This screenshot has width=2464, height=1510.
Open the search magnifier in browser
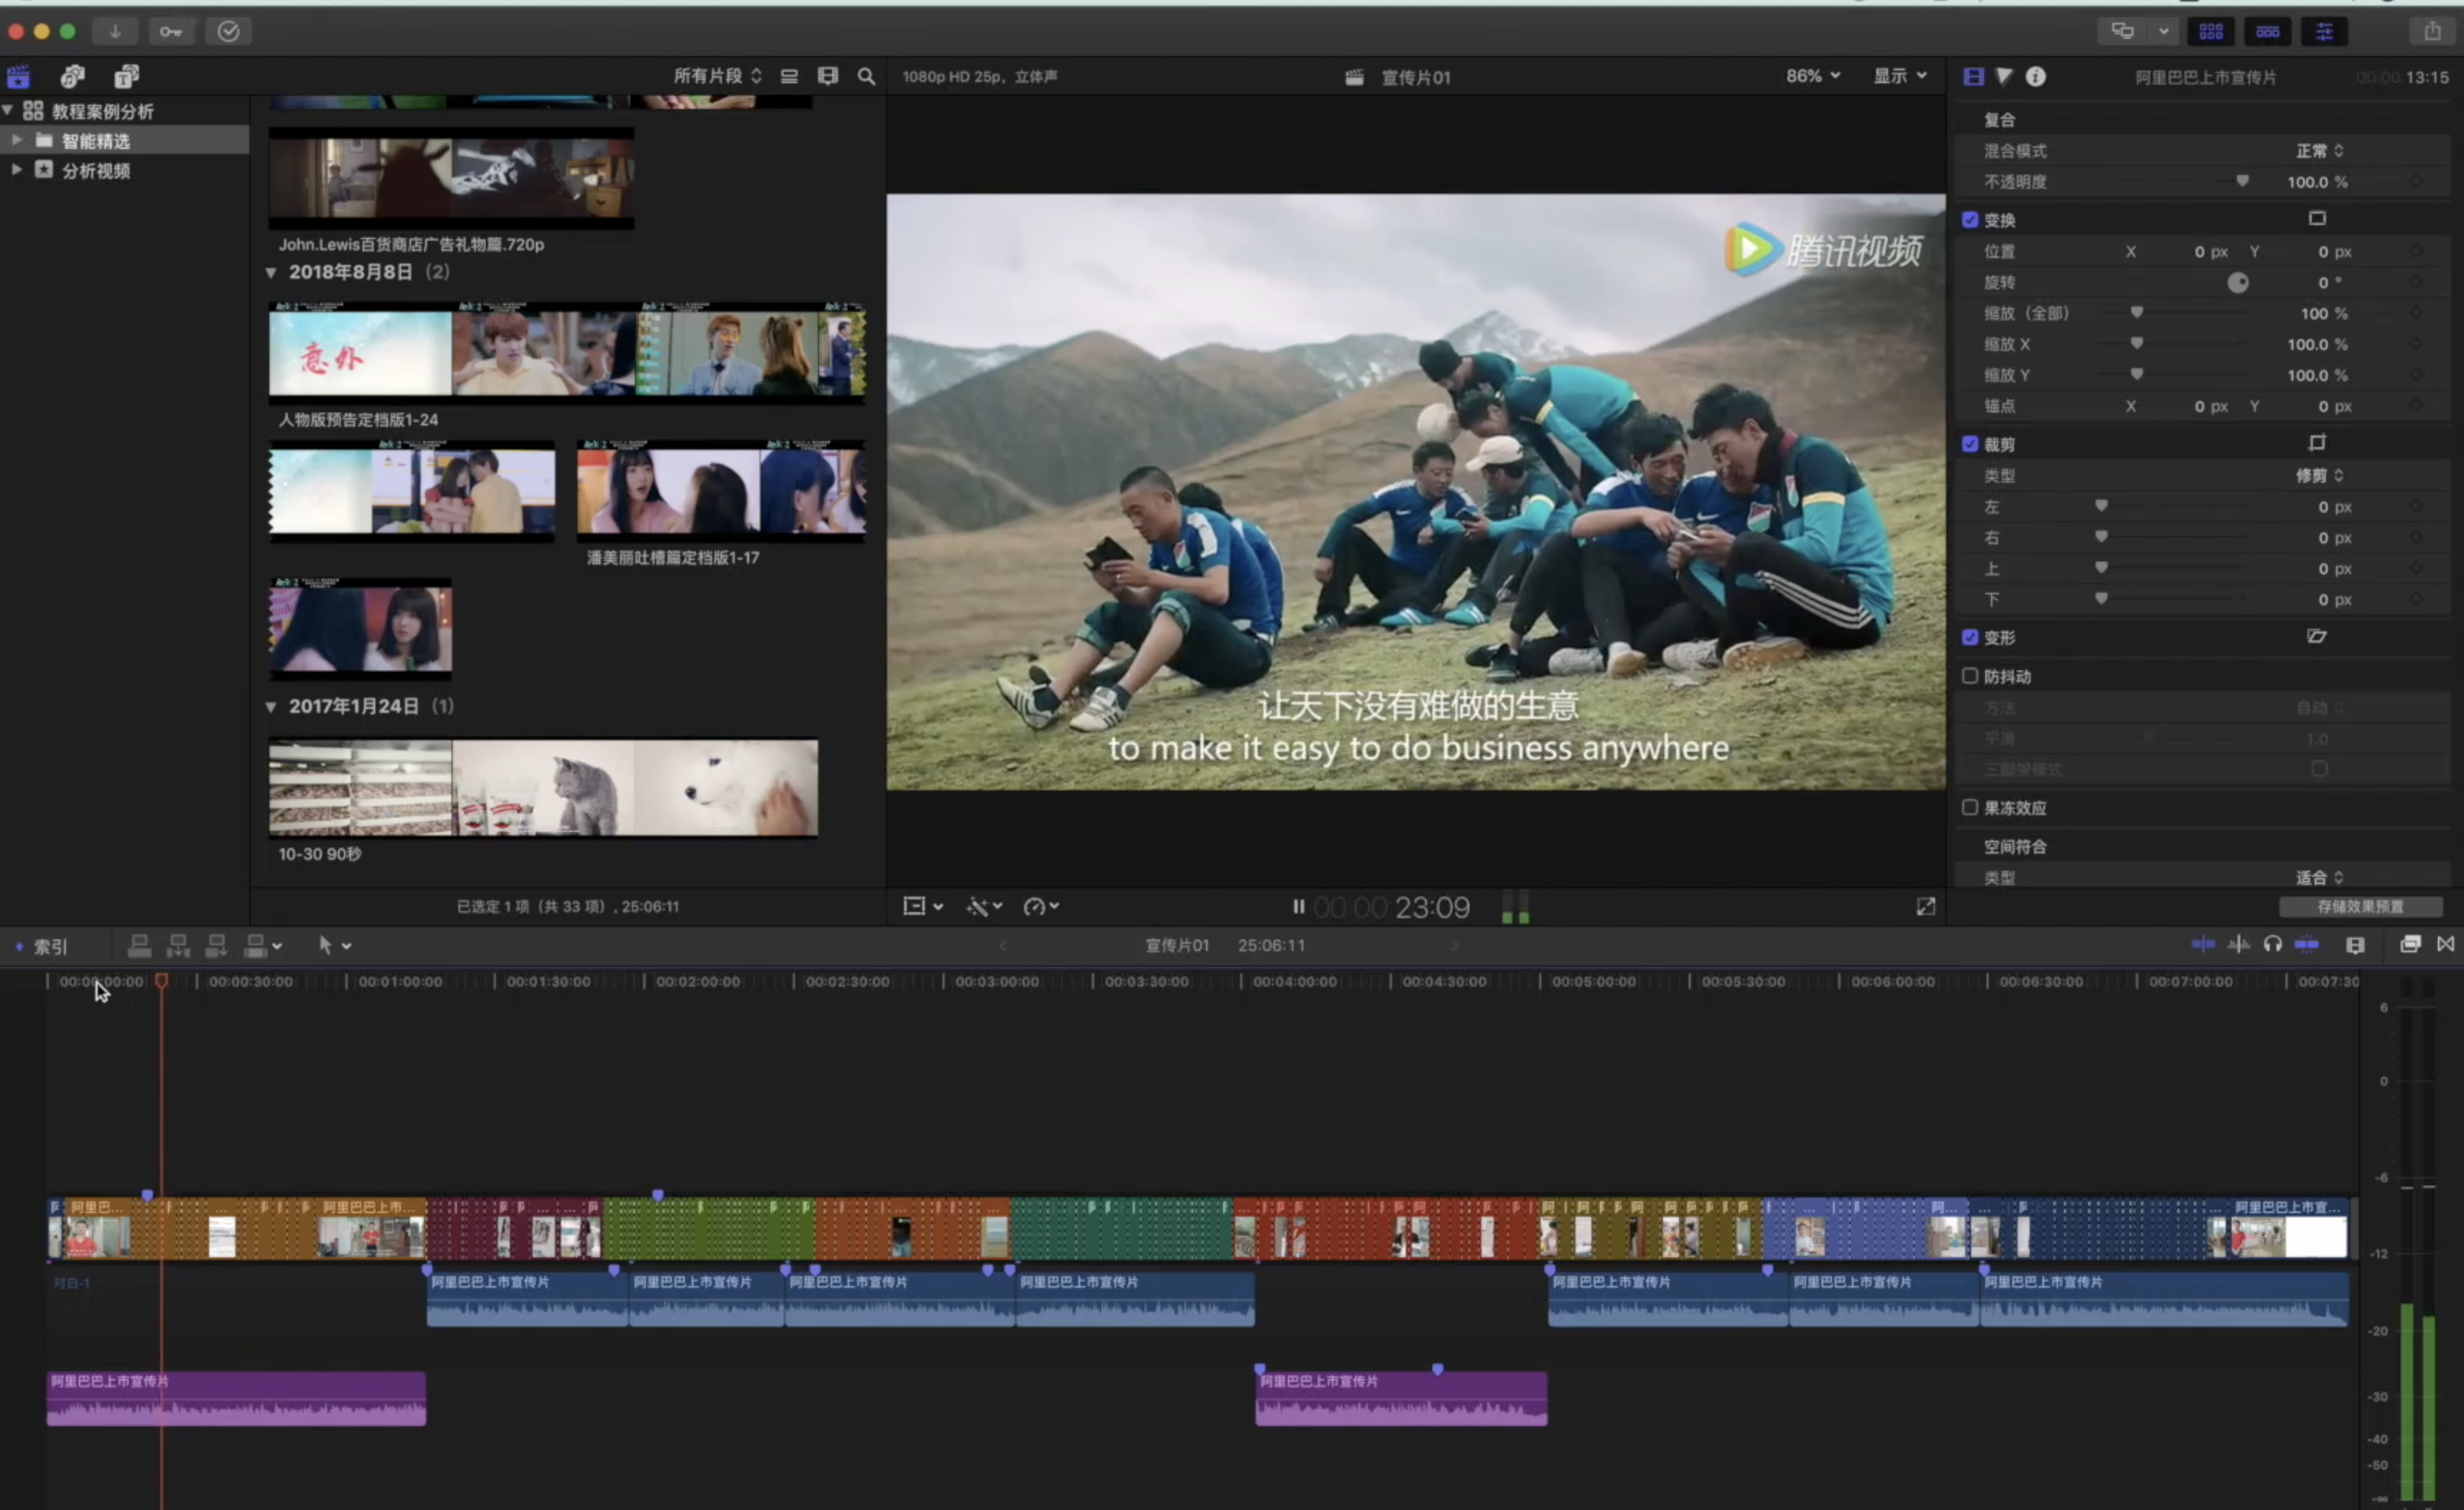click(x=866, y=76)
